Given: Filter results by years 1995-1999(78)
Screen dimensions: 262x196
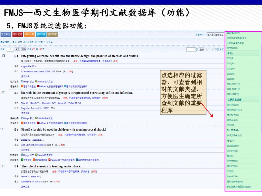Looking at the screenshot, I should point(233,94).
